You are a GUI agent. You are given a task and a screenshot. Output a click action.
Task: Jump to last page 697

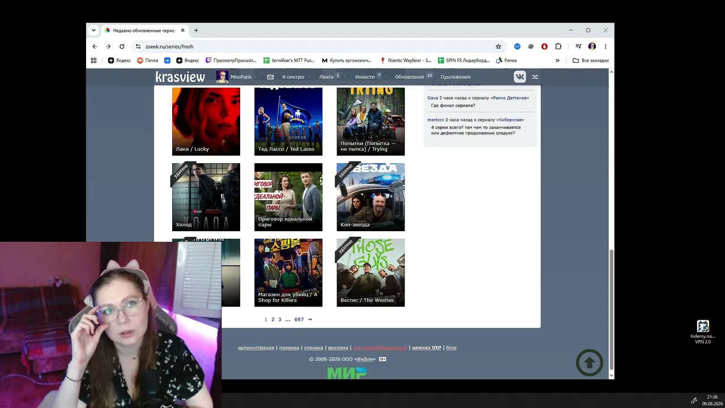click(299, 320)
